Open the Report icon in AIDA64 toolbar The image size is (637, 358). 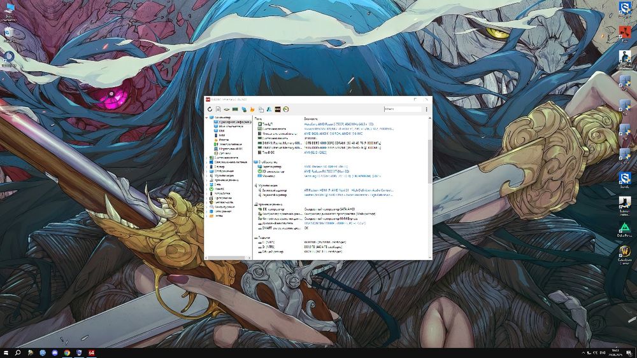(218, 109)
